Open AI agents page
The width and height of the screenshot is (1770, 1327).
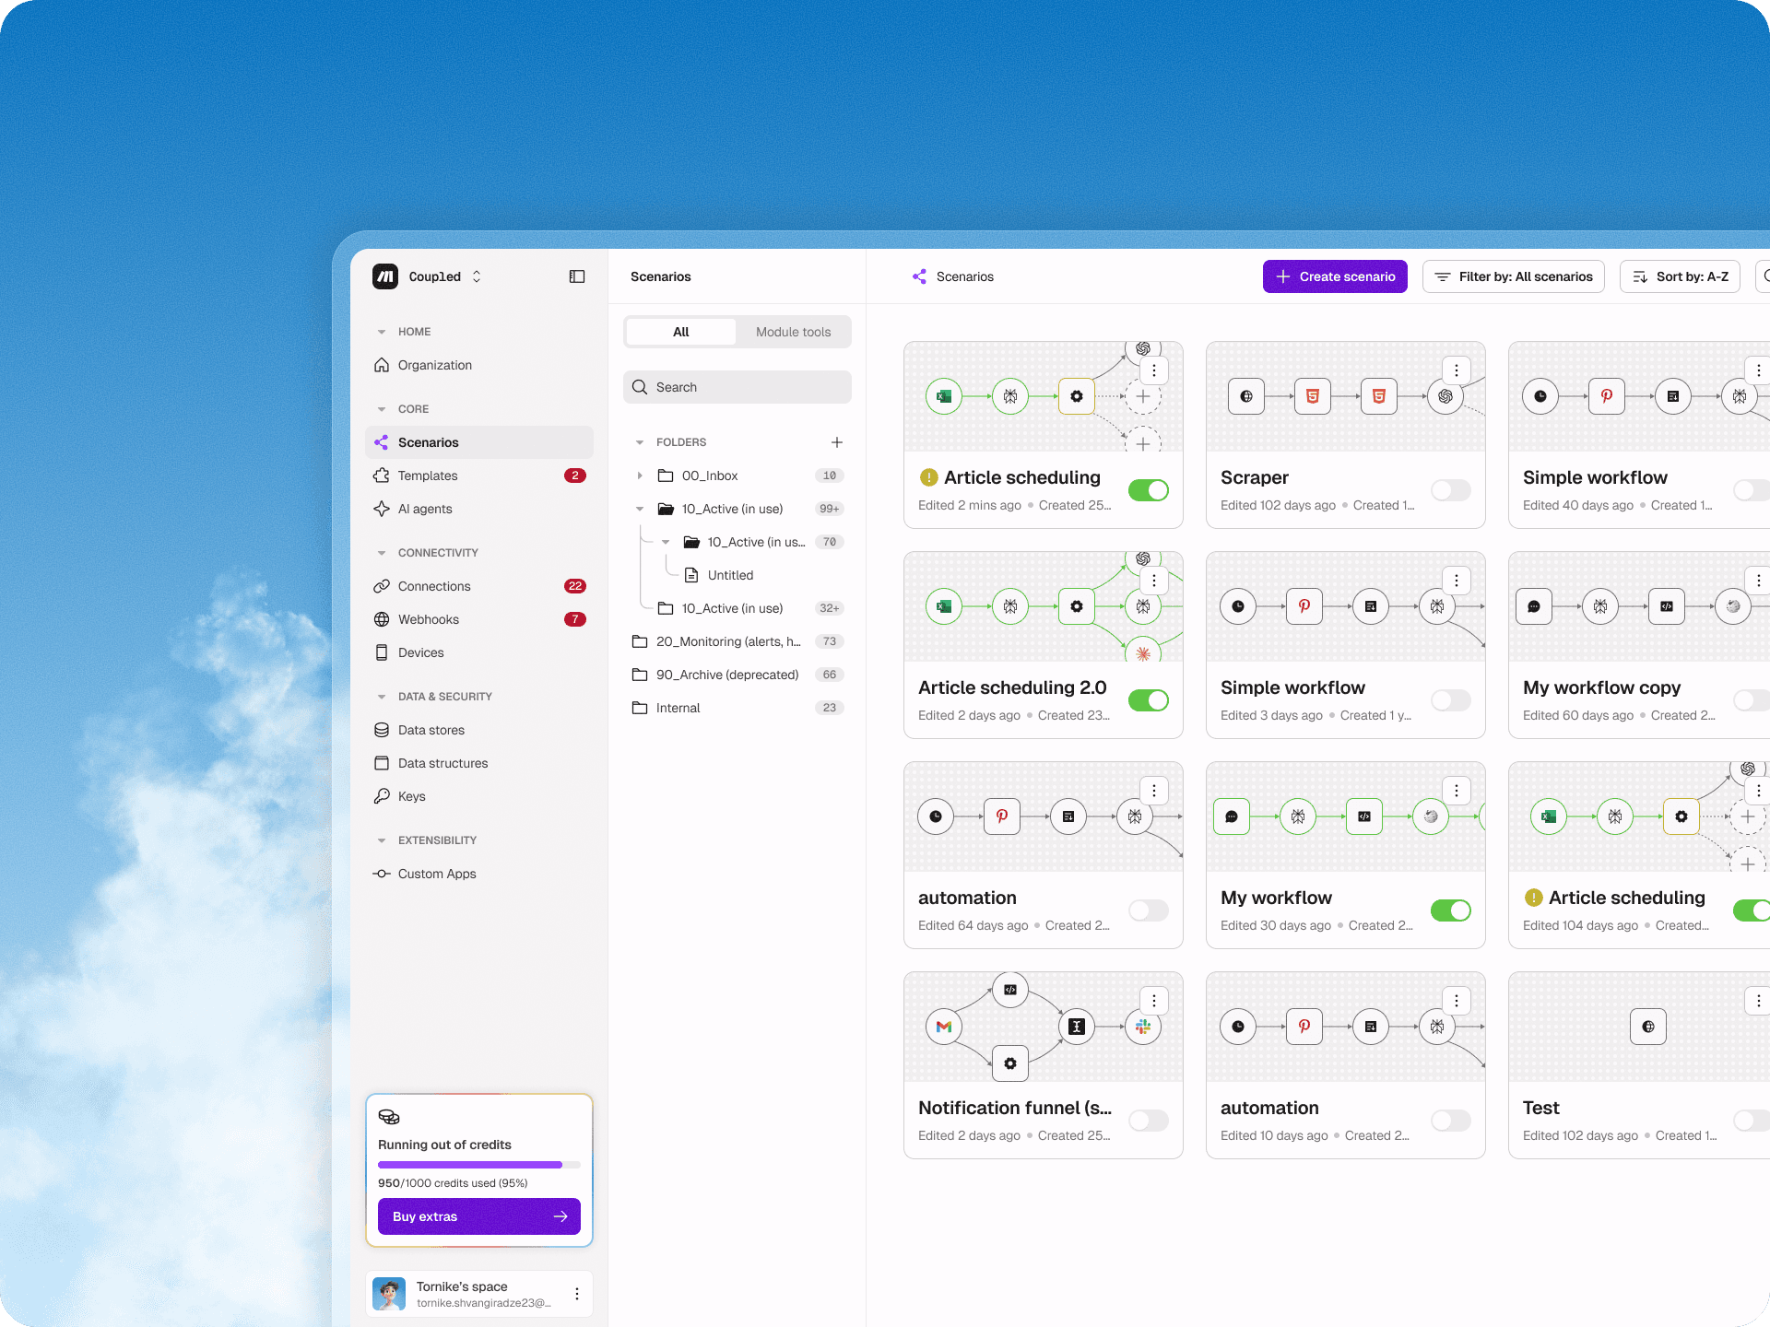[x=424, y=509]
